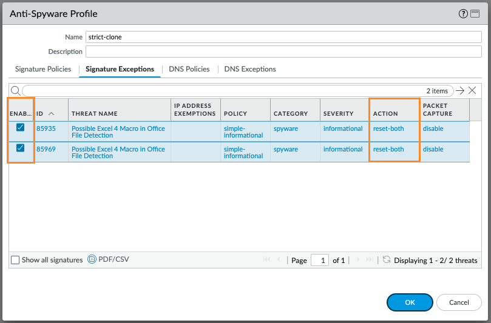Clear the search filter with X icon
Screen dimensions: 491x323
(x=472, y=90)
